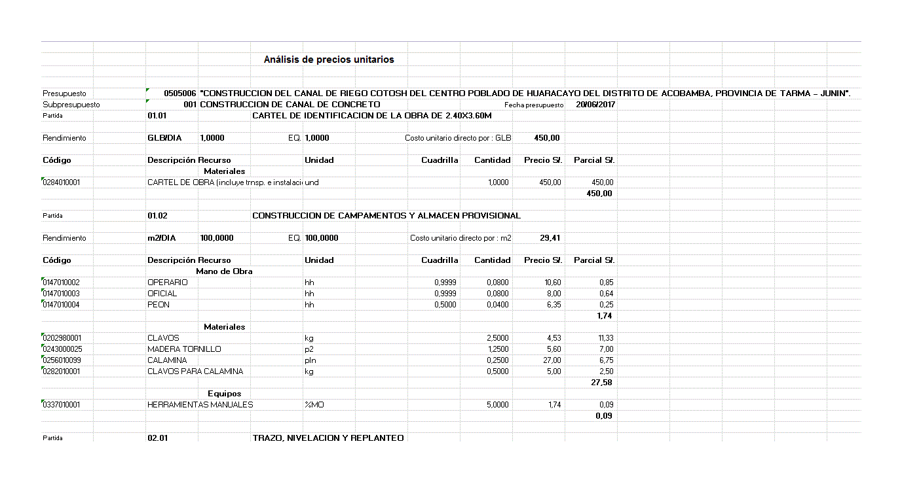The width and height of the screenshot is (902, 482).
Task: Click 'HERRAMIENTAS MANUALES' description cell
Action: (200, 405)
